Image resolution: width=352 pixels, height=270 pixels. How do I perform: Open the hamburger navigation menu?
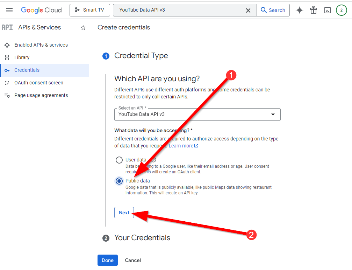[x=9, y=10]
